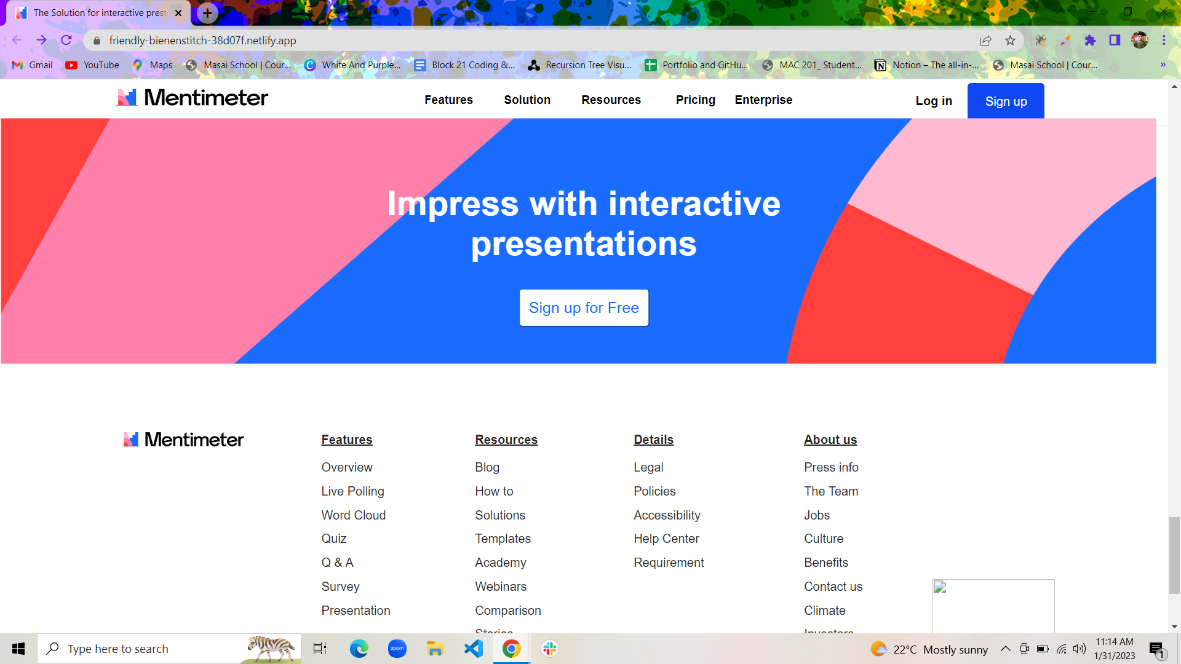Open a new browser tab
1181x664 pixels.
(208, 13)
